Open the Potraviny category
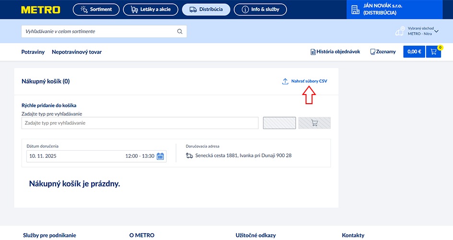This screenshot has height=240, width=453. point(33,52)
